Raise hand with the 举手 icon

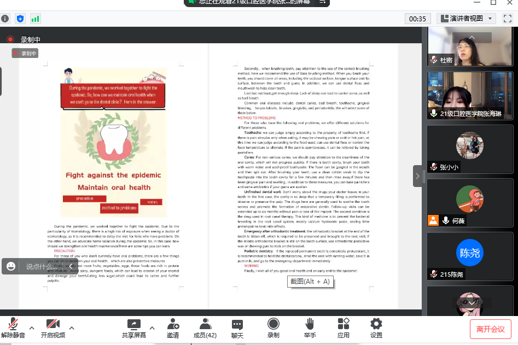310,328
